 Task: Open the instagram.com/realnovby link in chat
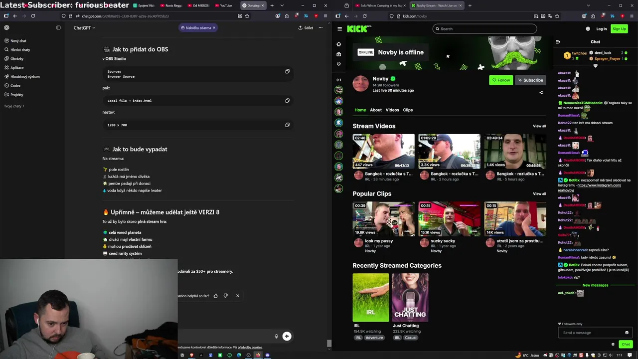590,187
